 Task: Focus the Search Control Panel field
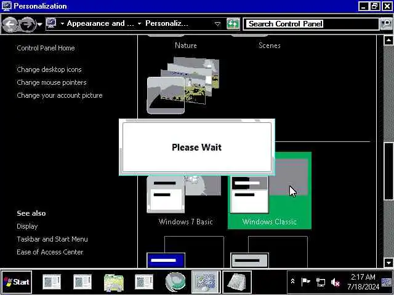coord(311,24)
